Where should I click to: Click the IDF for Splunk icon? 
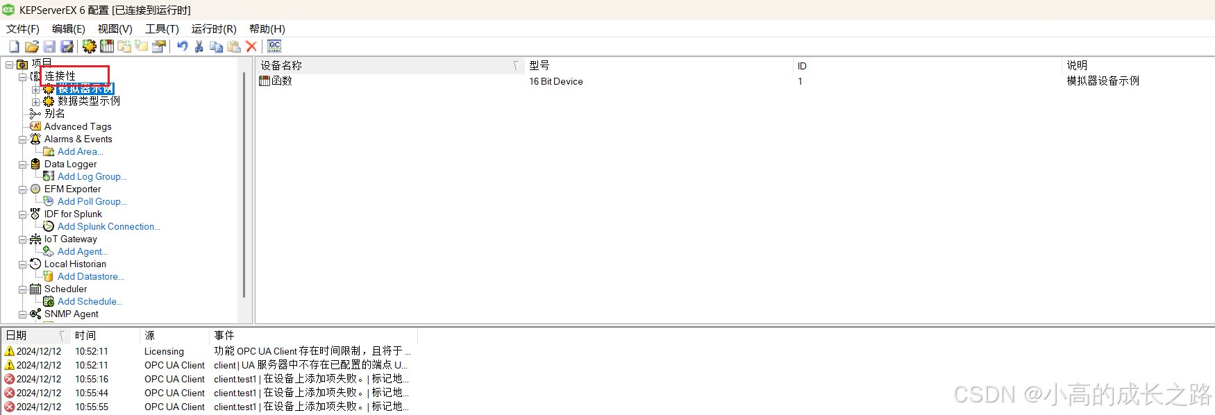pyautogui.click(x=35, y=214)
